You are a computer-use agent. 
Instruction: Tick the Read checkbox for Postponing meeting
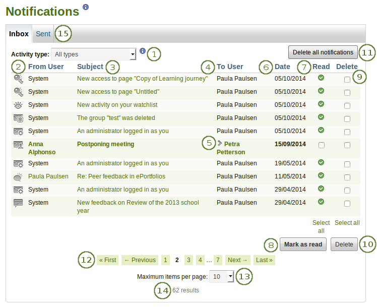coord(321,145)
